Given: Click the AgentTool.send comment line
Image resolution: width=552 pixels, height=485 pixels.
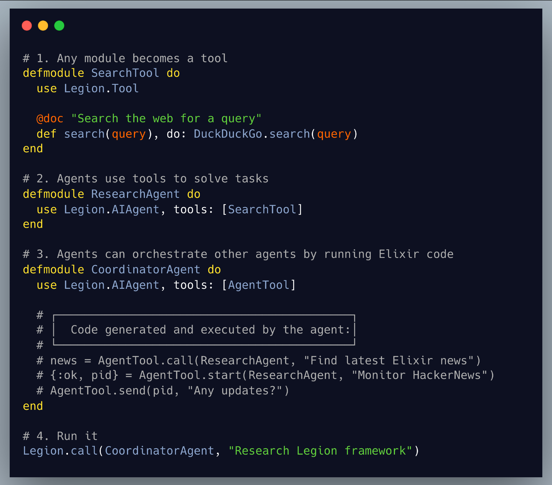Looking at the screenshot, I should 163,391.
